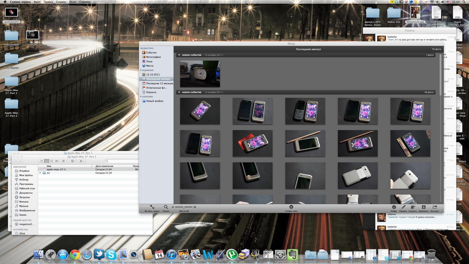This screenshot has width=469, height=264.
Task: Open Twitter app from the Dock
Action: [99, 254]
